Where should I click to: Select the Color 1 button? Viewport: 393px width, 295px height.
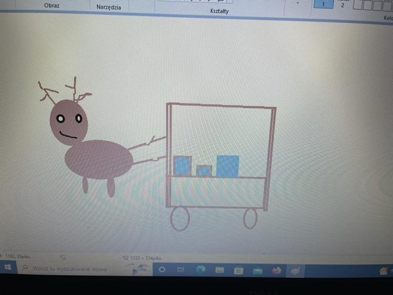[324, 4]
